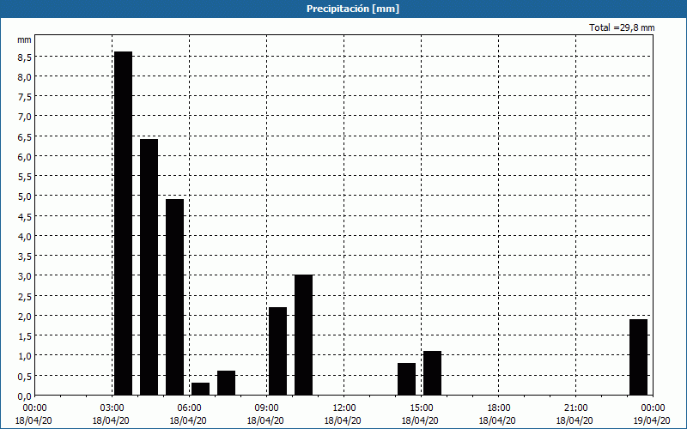Click the 1,0 y-axis label
This screenshot has height=429, width=687.
tap(25, 356)
